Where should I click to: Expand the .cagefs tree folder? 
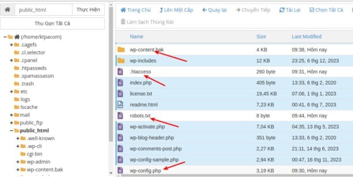(x=11, y=45)
